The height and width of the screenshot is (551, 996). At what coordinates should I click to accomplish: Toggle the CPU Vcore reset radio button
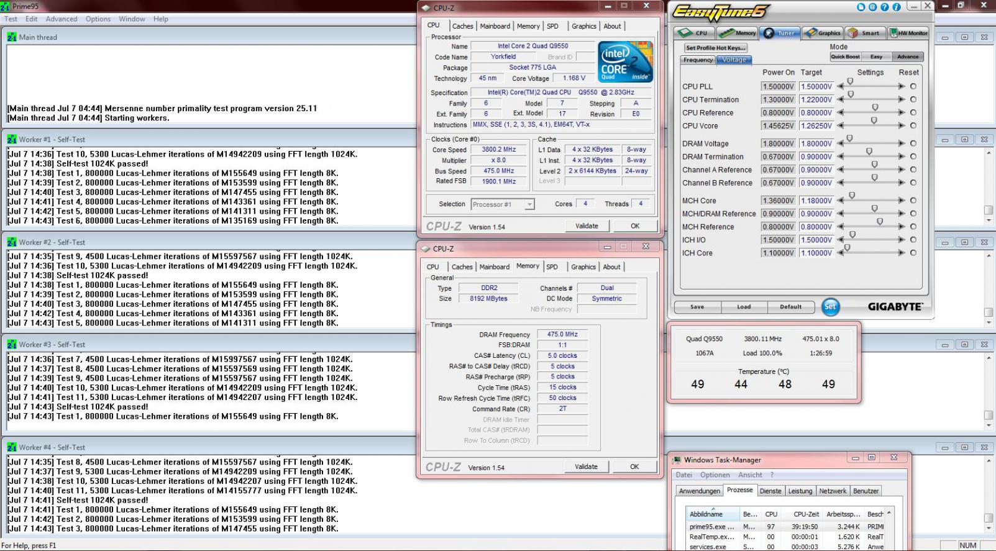(x=913, y=125)
